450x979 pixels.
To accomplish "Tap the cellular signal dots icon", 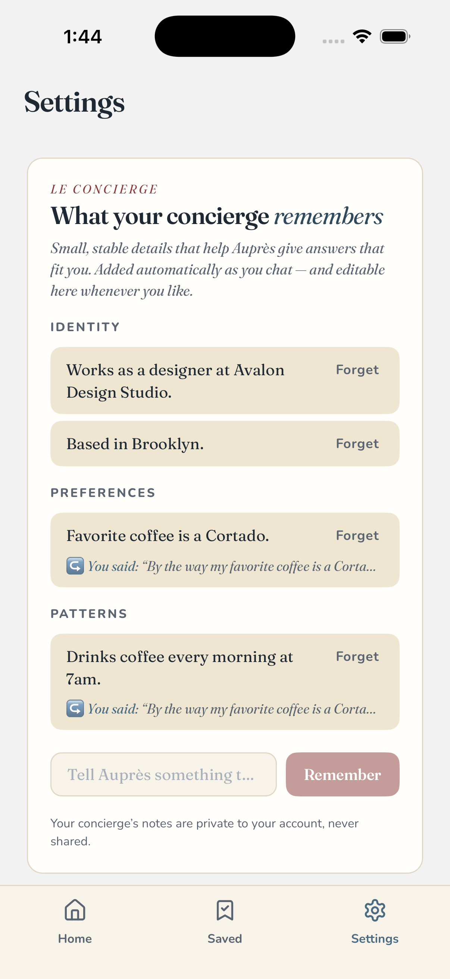I will click(x=334, y=41).
